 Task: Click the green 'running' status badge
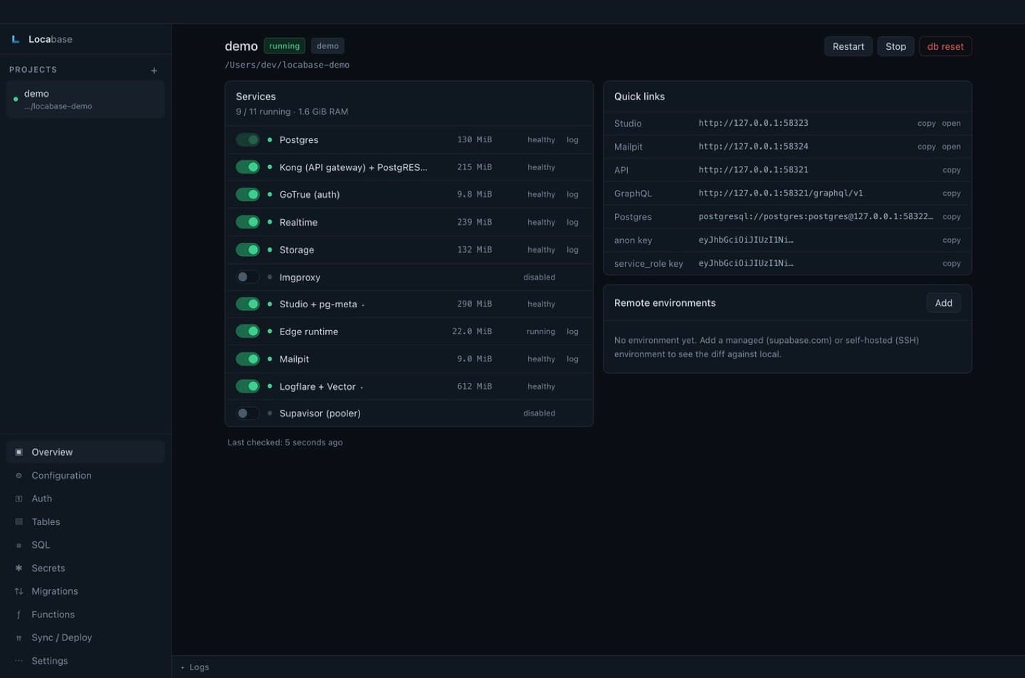pyautogui.click(x=284, y=46)
